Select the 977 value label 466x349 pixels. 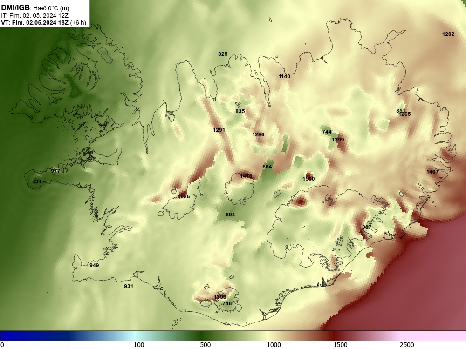coord(55,171)
